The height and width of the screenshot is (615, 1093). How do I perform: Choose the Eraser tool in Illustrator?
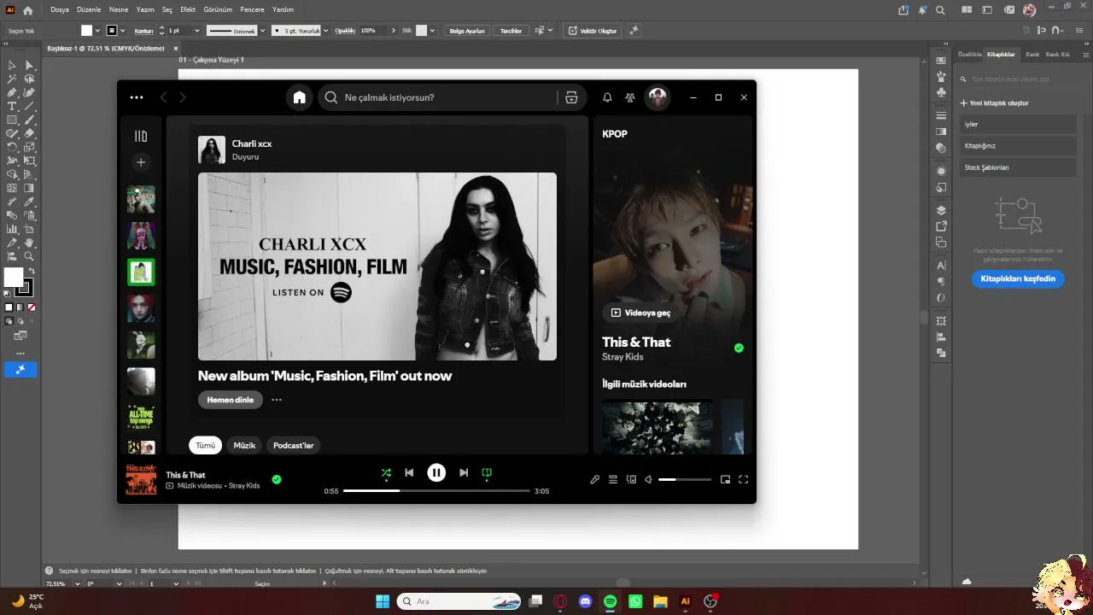29,133
